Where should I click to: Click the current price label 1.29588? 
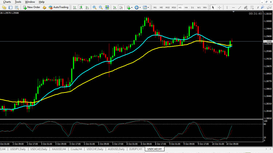coord(268,42)
